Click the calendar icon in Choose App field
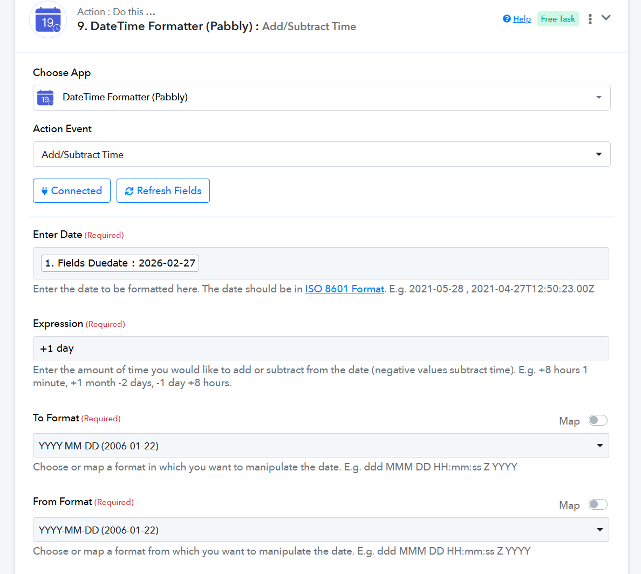The width and height of the screenshot is (641, 574). tap(45, 98)
